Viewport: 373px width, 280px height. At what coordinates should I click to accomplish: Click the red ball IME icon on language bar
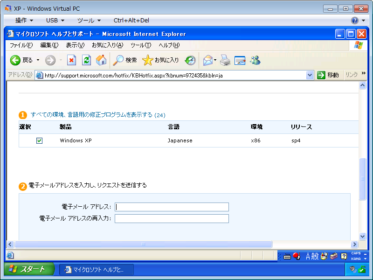pyautogui.click(x=297, y=256)
